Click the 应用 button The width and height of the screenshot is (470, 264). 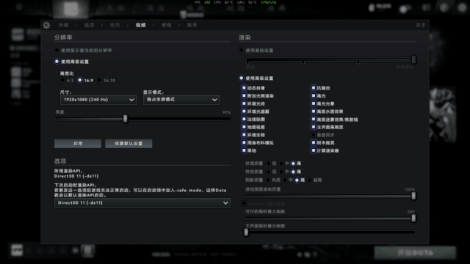(x=78, y=144)
